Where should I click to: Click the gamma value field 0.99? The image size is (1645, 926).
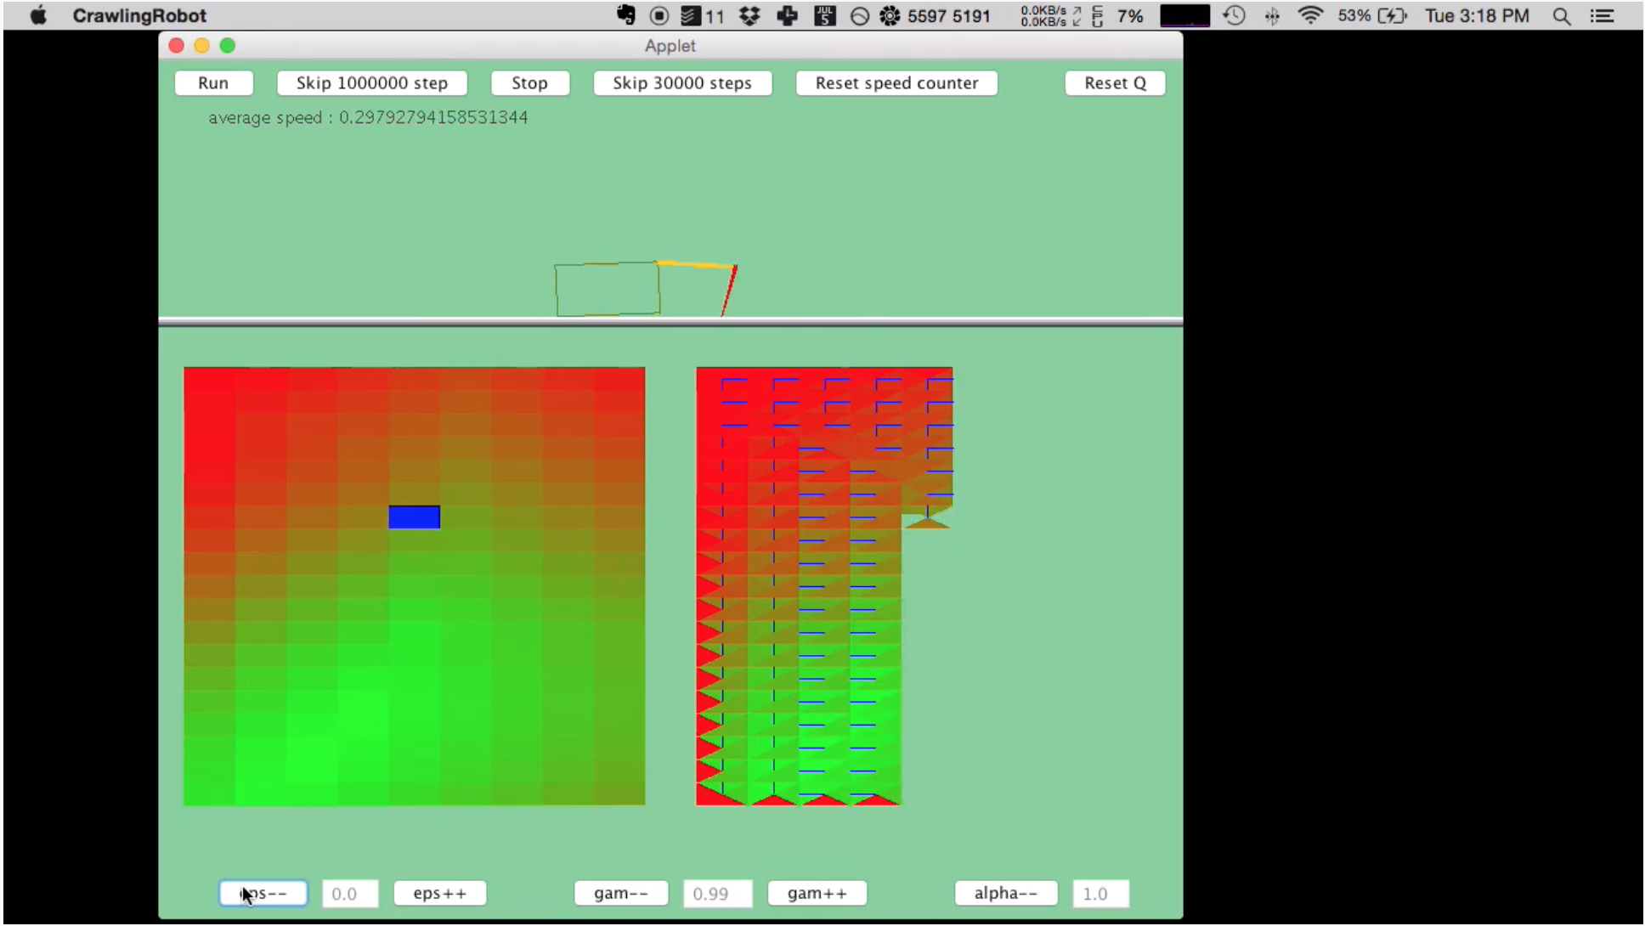(717, 894)
